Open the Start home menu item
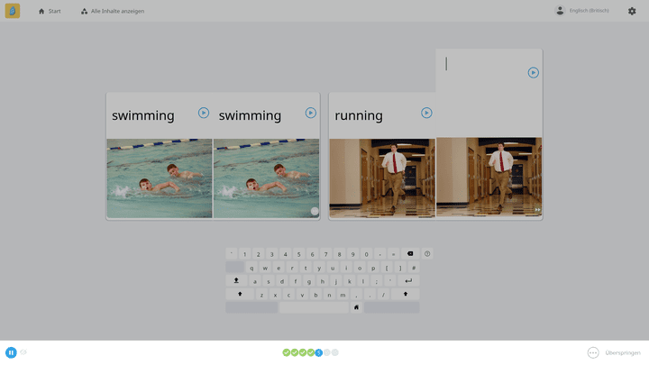 [x=50, y=11]
